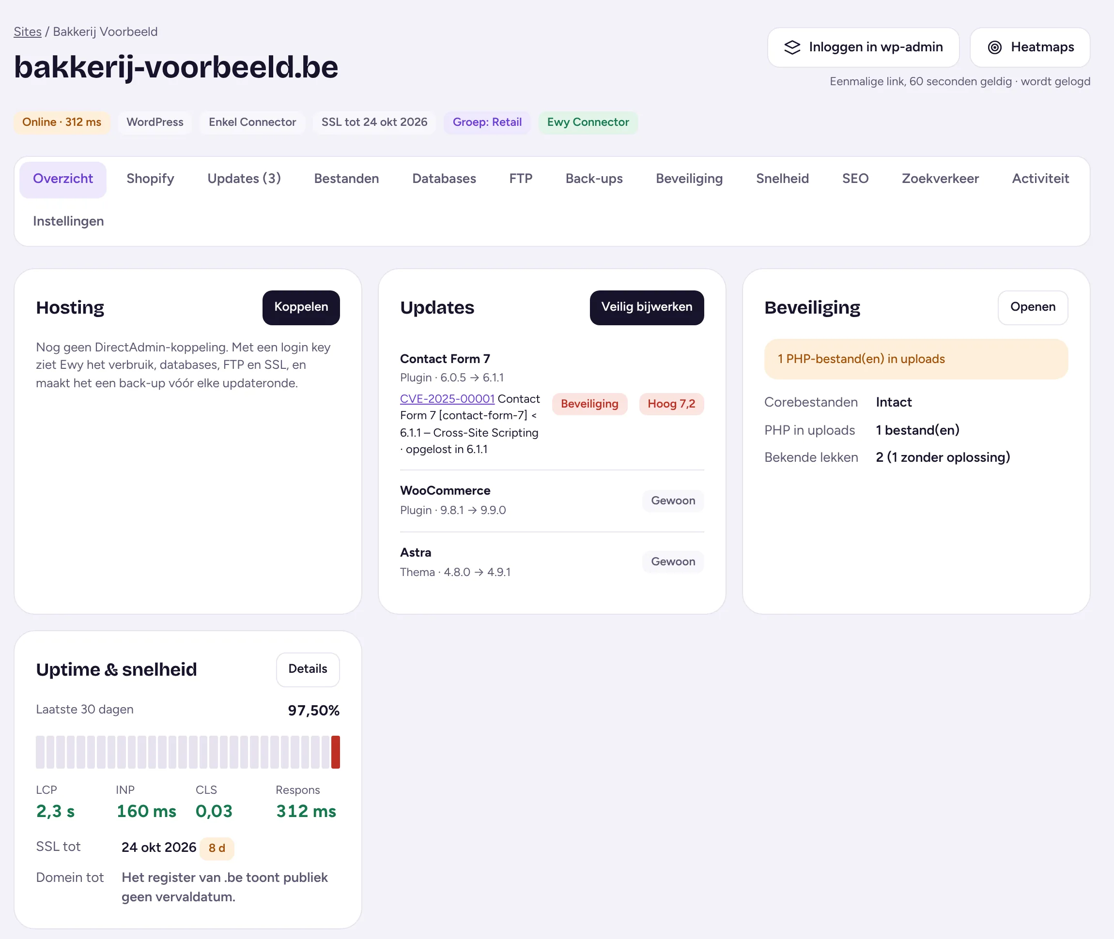Click the SSL tot 24 okt 2026 badge
This screenshot has width=1114, height=939.
(374, 122)
